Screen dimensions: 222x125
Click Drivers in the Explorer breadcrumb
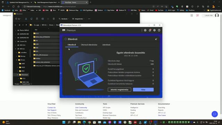51,25
